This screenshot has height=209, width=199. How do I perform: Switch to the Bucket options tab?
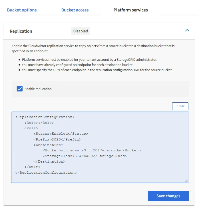(x=22, y=10)
